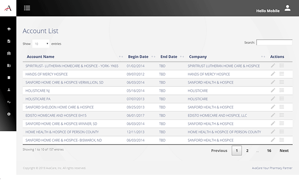
Task: Open list menu for Sanford Winner row
Action: pos(281,124)
